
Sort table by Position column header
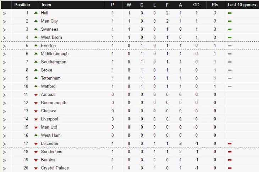pyautogui.click(x=22, y=5)
